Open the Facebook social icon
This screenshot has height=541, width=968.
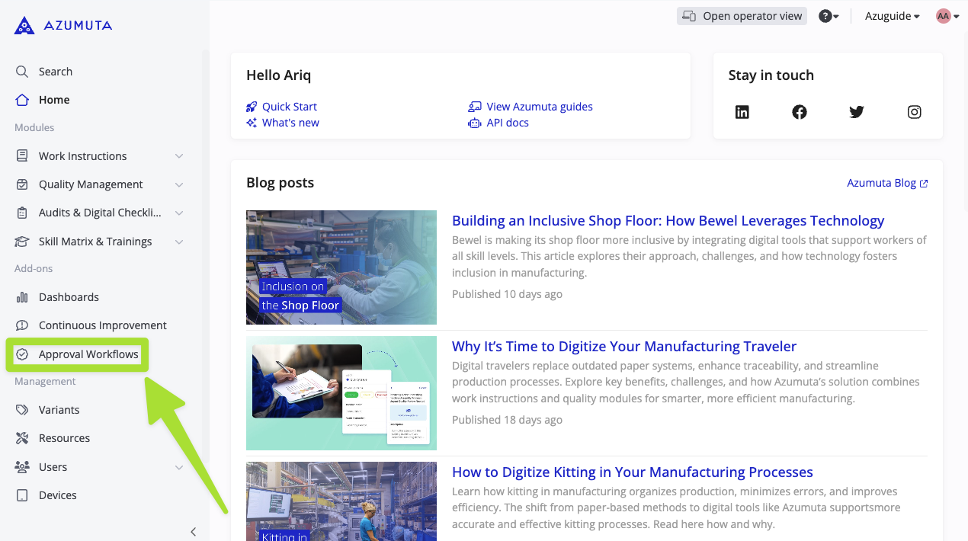pyautogui.click(x=799, y=112)
